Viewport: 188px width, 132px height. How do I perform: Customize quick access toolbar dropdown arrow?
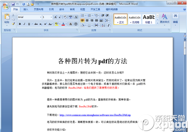38,4
